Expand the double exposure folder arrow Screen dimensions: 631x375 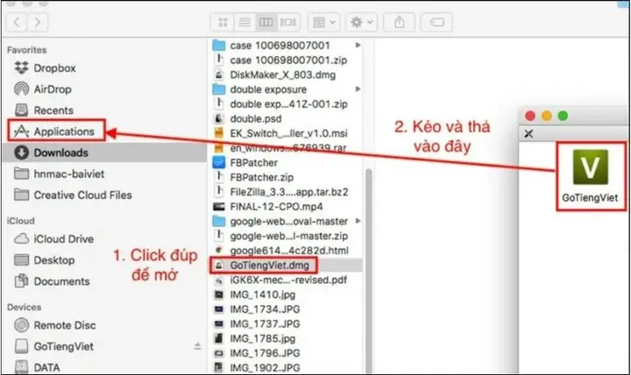tap(358, 88)
